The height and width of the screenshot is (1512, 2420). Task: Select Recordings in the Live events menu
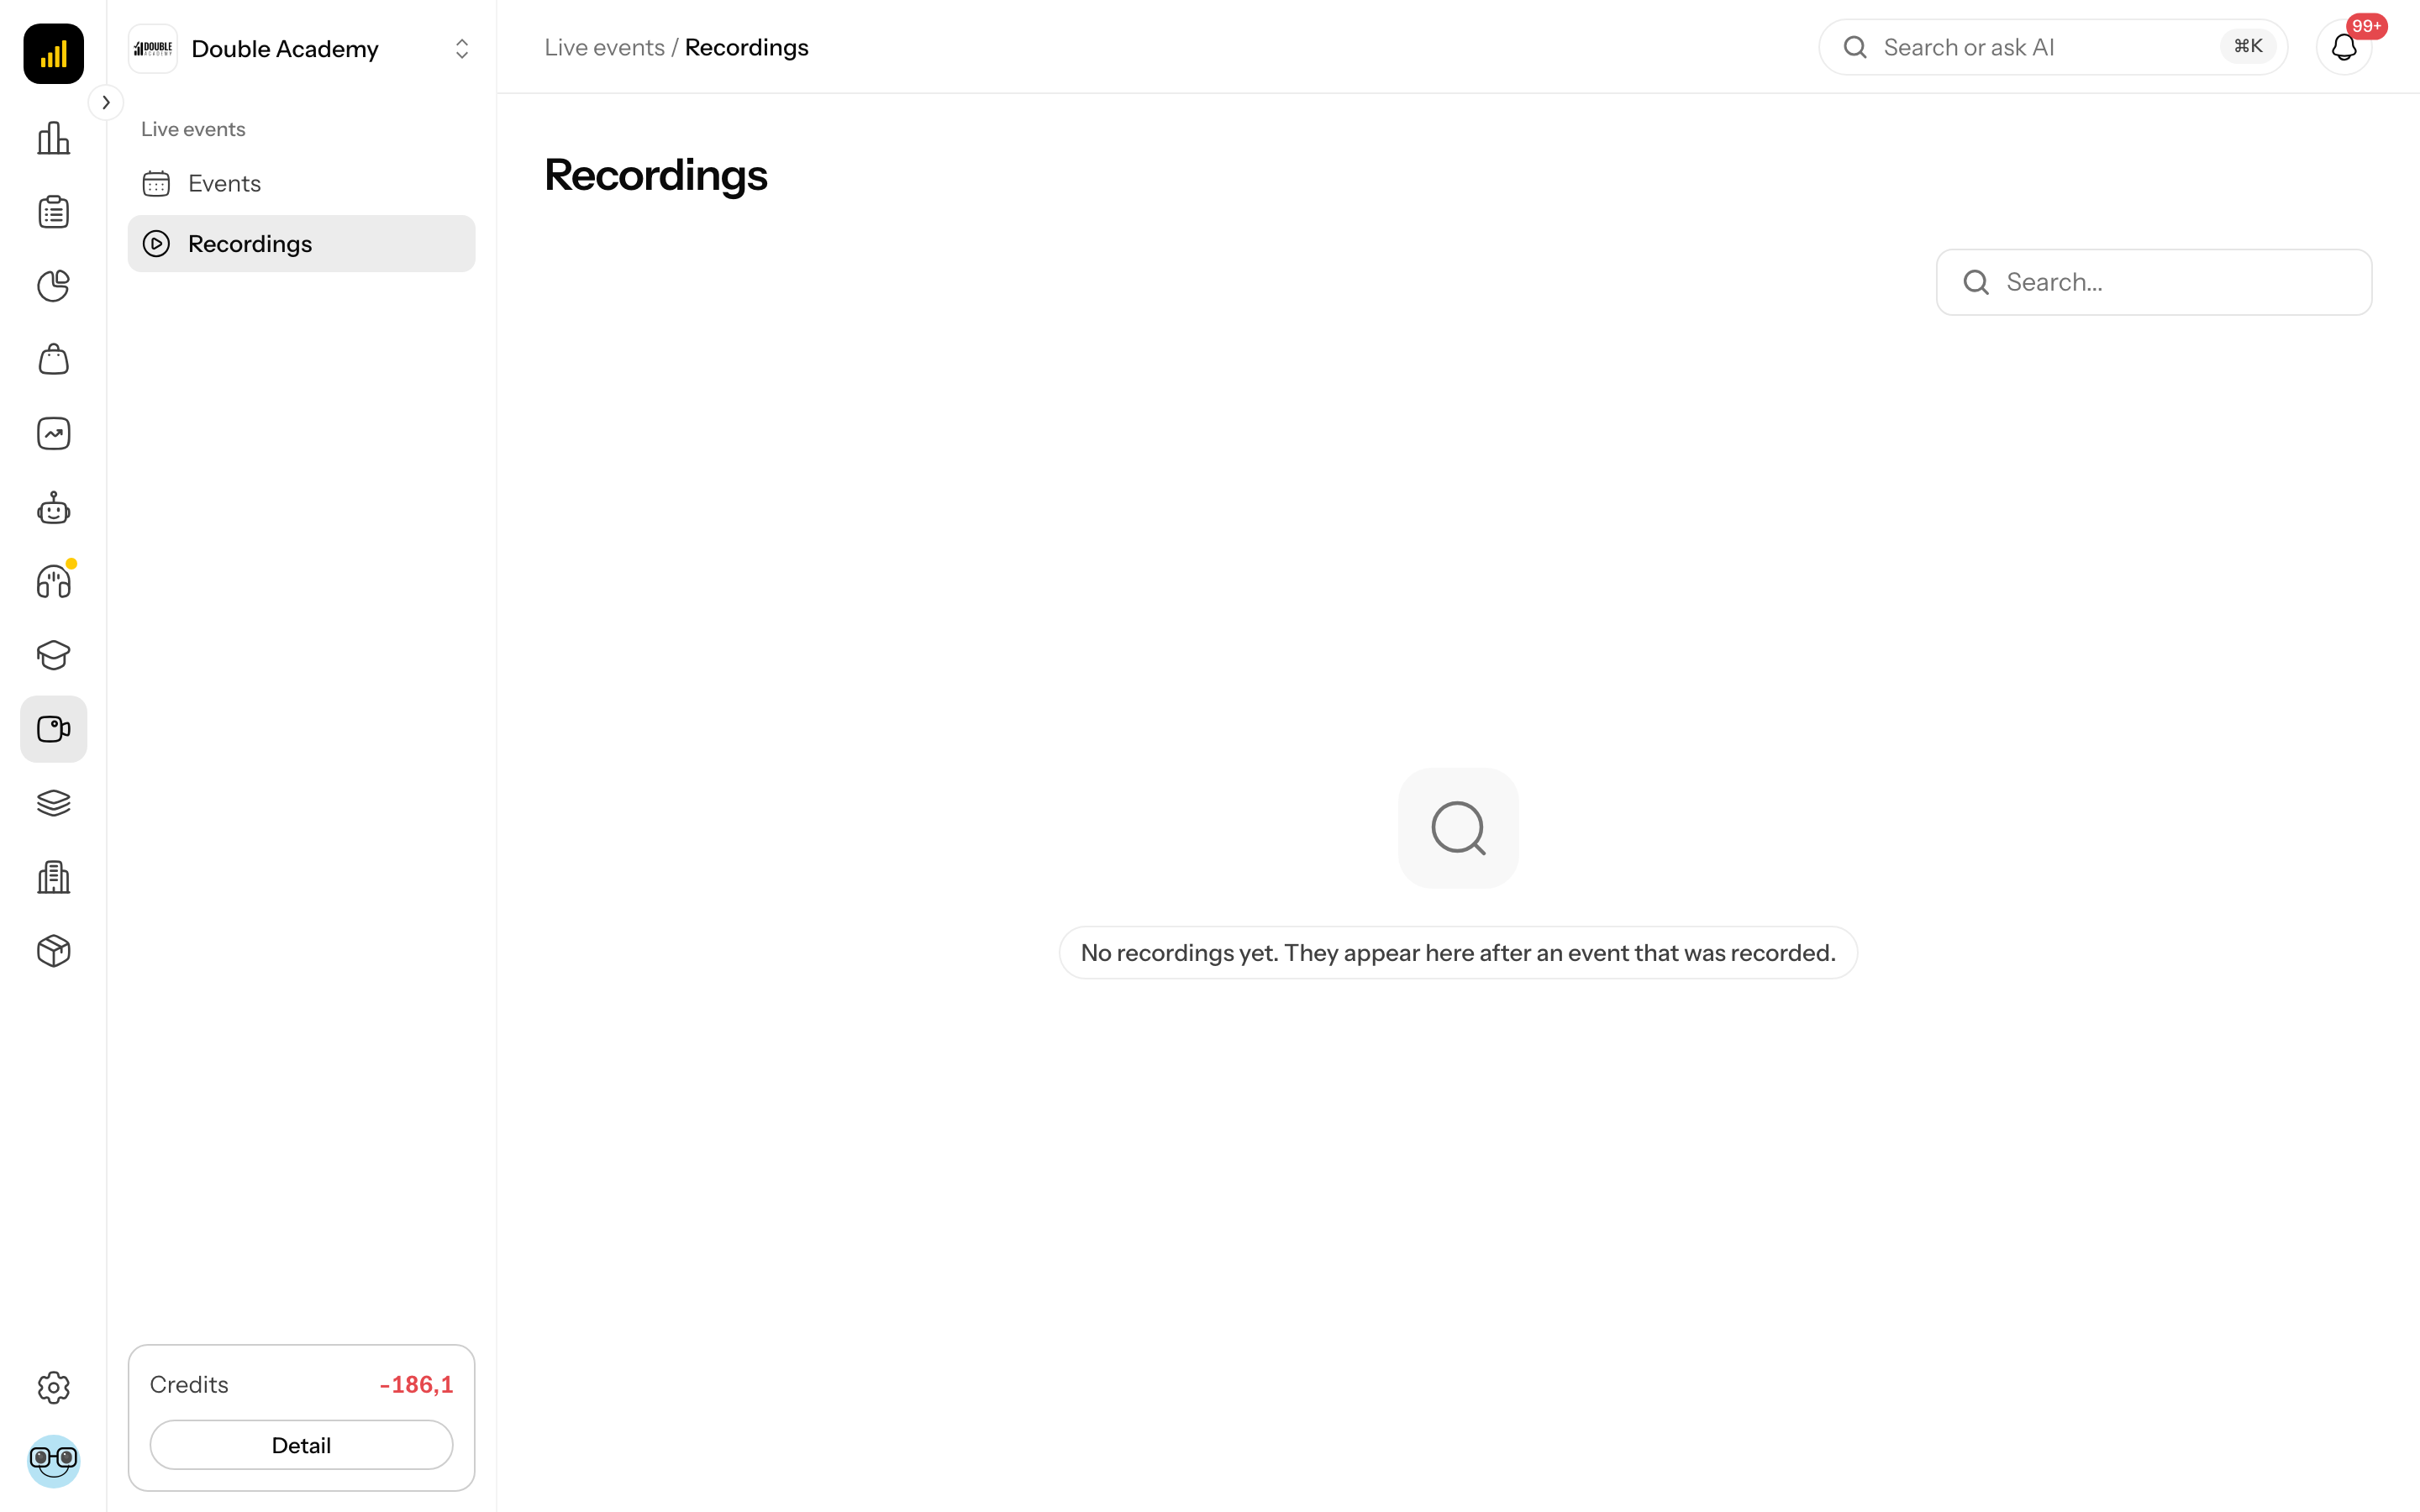pyautogui.click(x=301, y=243)
